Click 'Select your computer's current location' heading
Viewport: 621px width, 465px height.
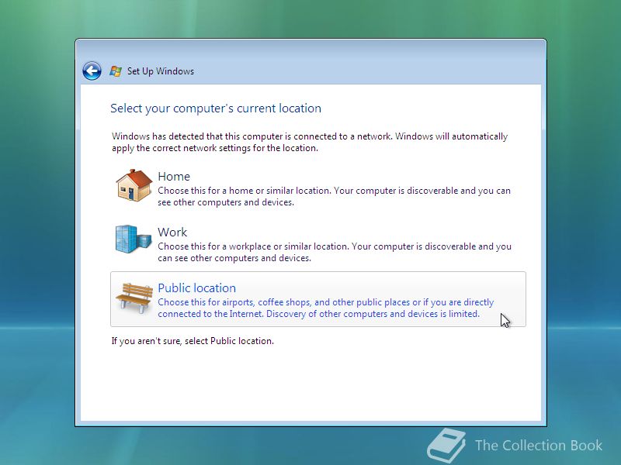(216, 108)
